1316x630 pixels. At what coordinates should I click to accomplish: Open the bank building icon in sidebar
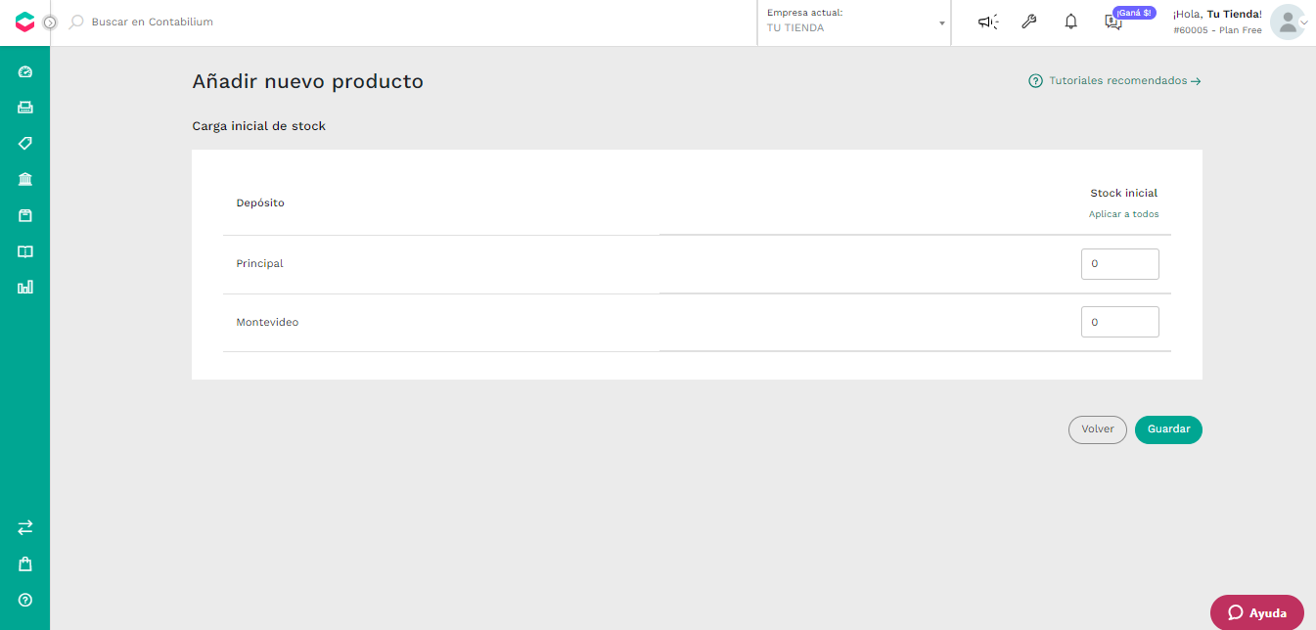[25, 179]
